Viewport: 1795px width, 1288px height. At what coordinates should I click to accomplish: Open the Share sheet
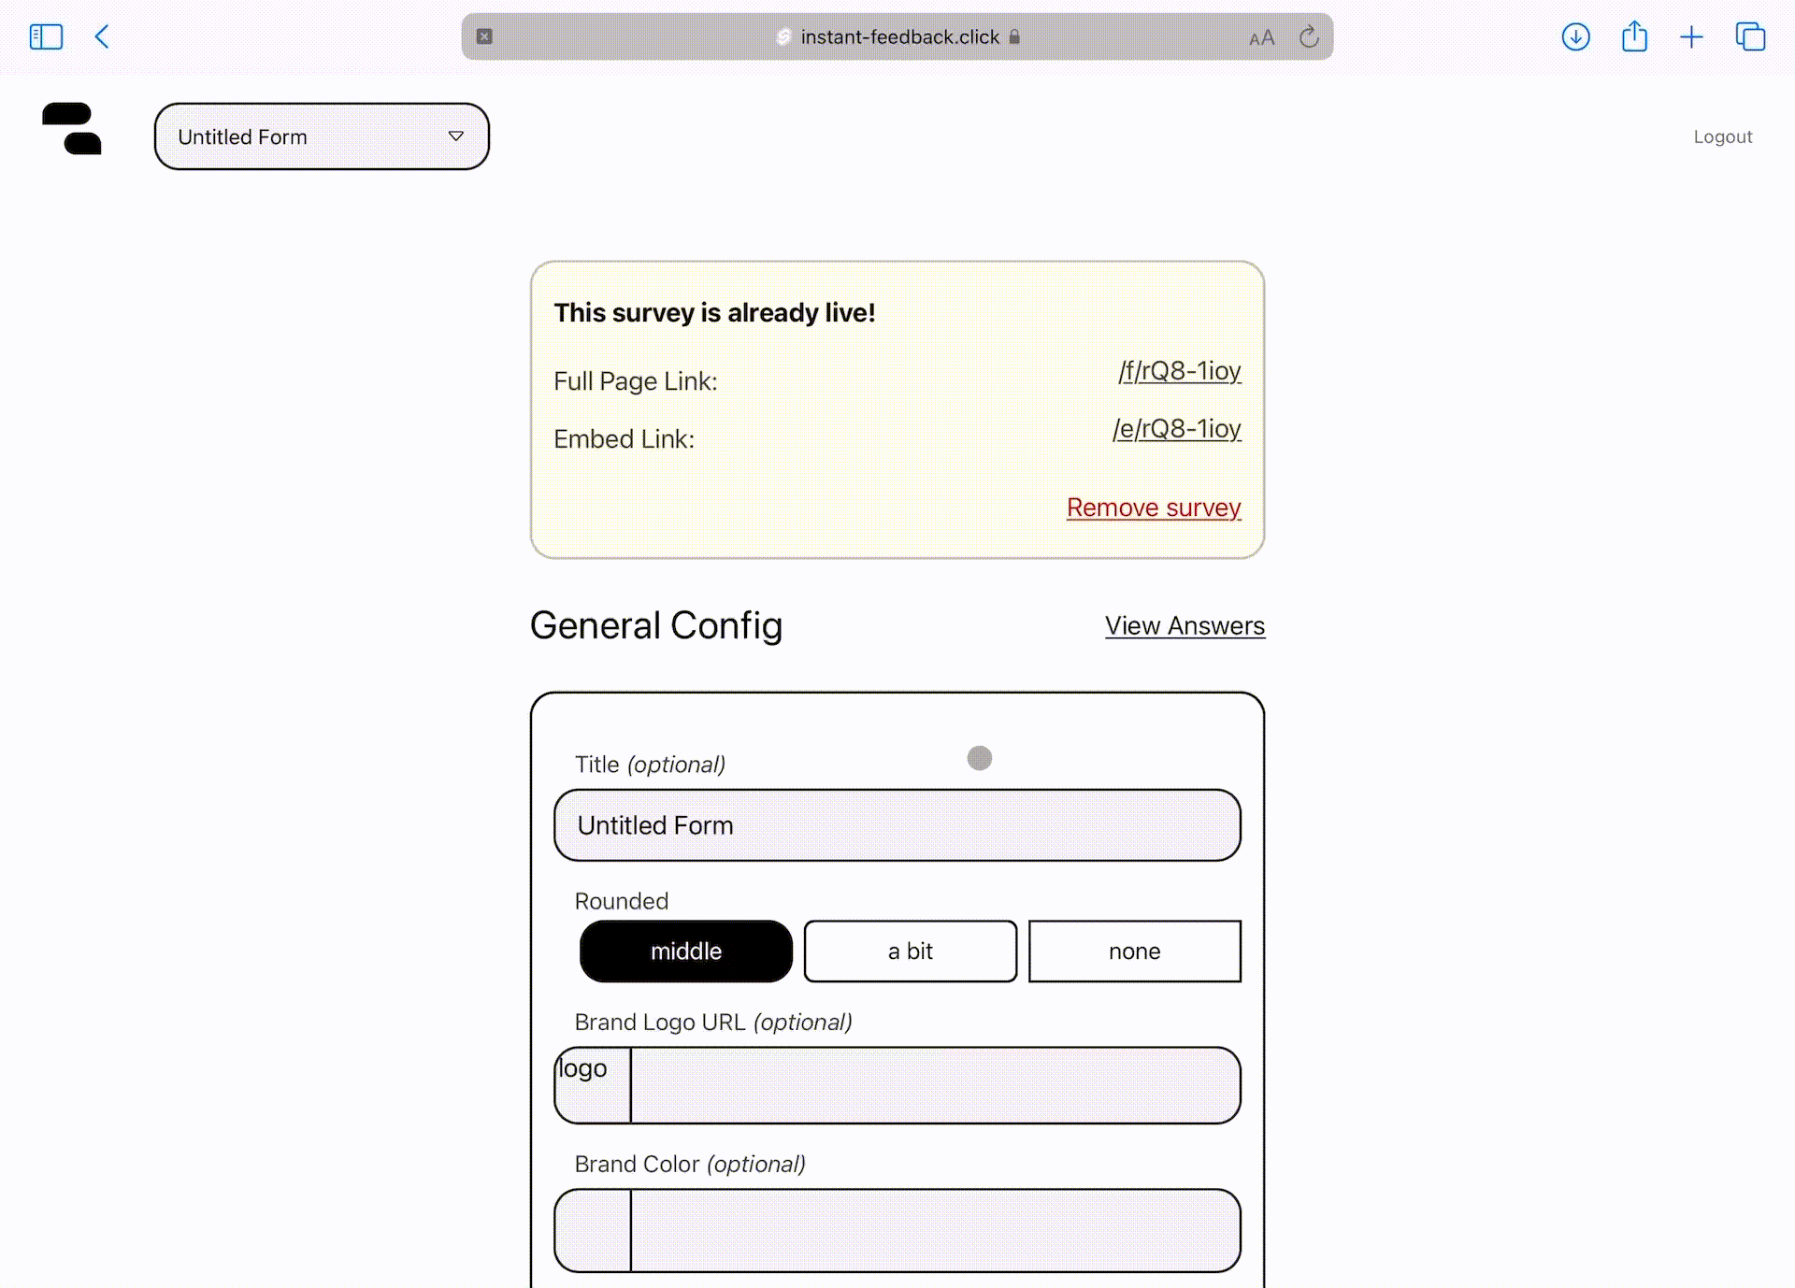tap(1634, 36)
